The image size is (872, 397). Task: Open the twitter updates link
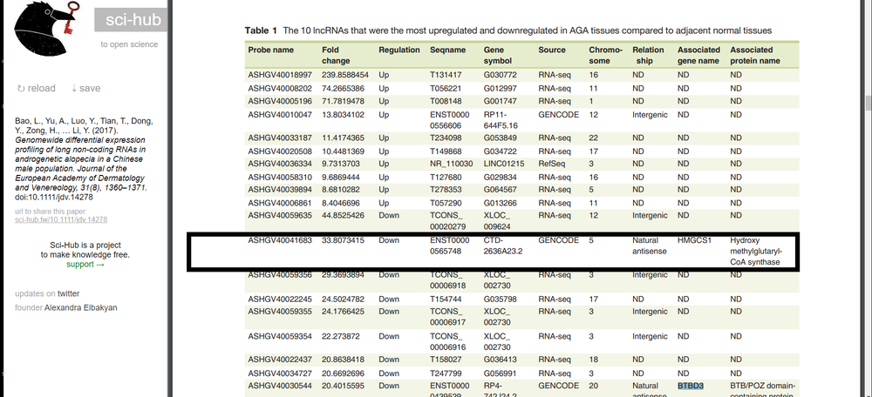click(68, 293)
